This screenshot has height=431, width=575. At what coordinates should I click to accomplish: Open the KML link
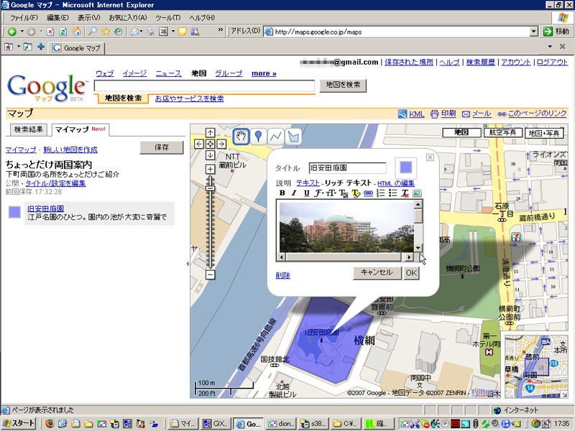pyautogui.click(x=417, y=114)
